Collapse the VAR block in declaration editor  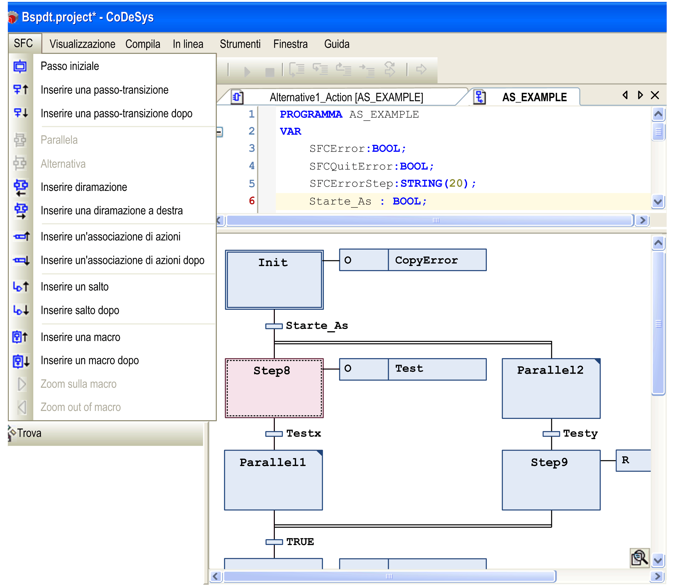219,132
